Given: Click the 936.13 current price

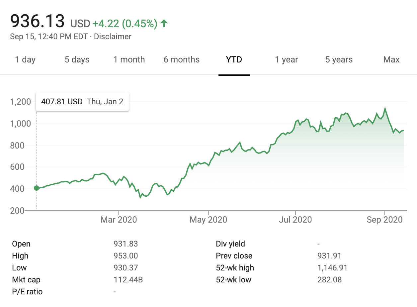Looking at the screenshot, I should (x=37, y=21).
